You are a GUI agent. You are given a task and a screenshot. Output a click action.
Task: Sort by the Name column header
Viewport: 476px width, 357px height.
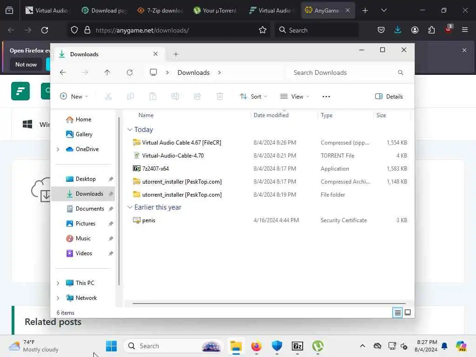(x=146, y=115)
